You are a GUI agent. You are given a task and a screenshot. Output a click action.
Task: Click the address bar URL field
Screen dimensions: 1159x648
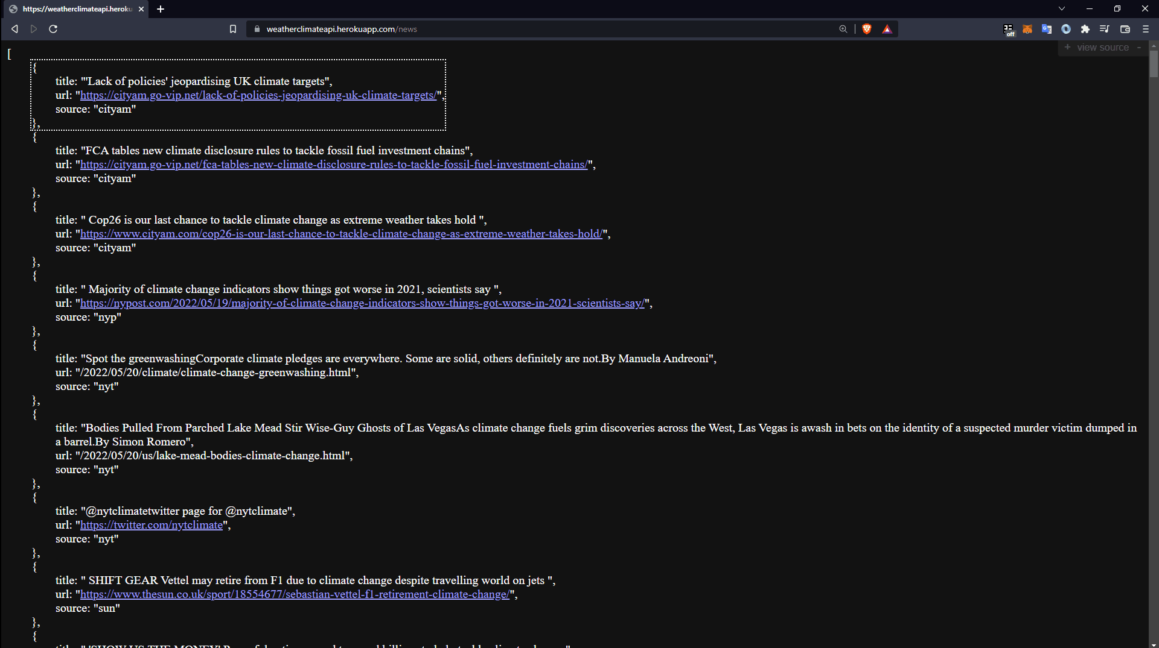click(x=543, y=29)
